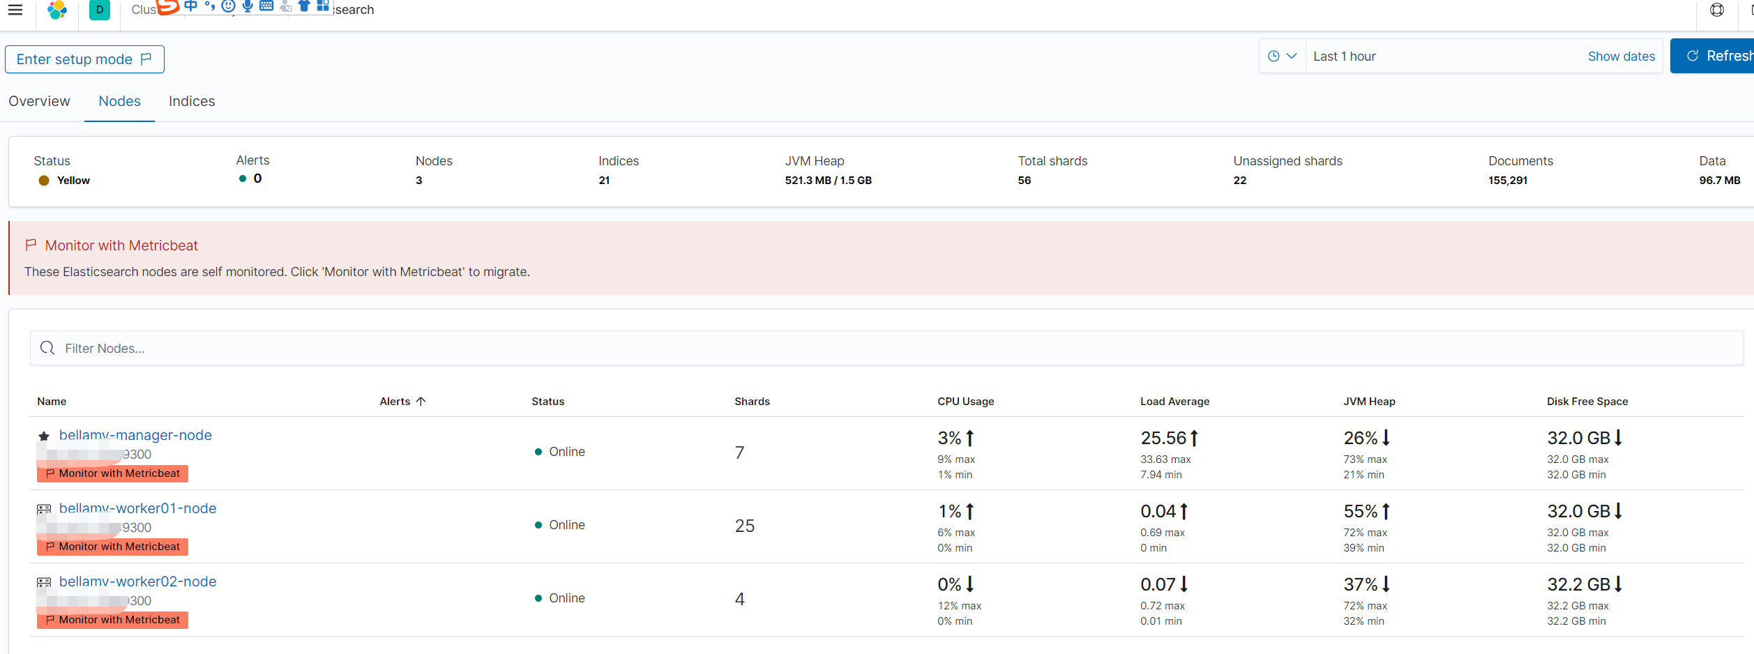This screenshot has height=654, width=1754.
Task: Open the bellamy-worker01-node link
Action: 137,508
